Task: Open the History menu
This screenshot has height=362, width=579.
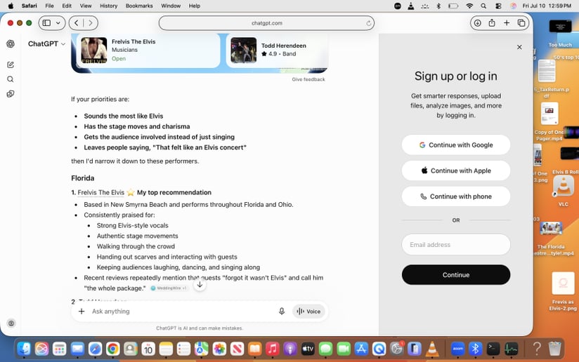Action: (x=108, y=6)
